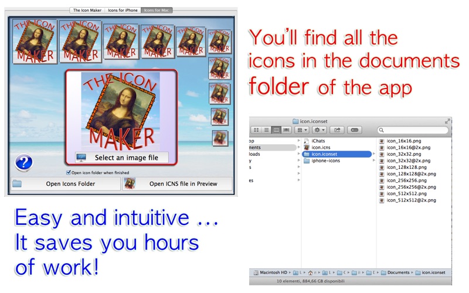
Task: Toggle Open icon folder when finished checkbox
Action: tap(69, 172)
